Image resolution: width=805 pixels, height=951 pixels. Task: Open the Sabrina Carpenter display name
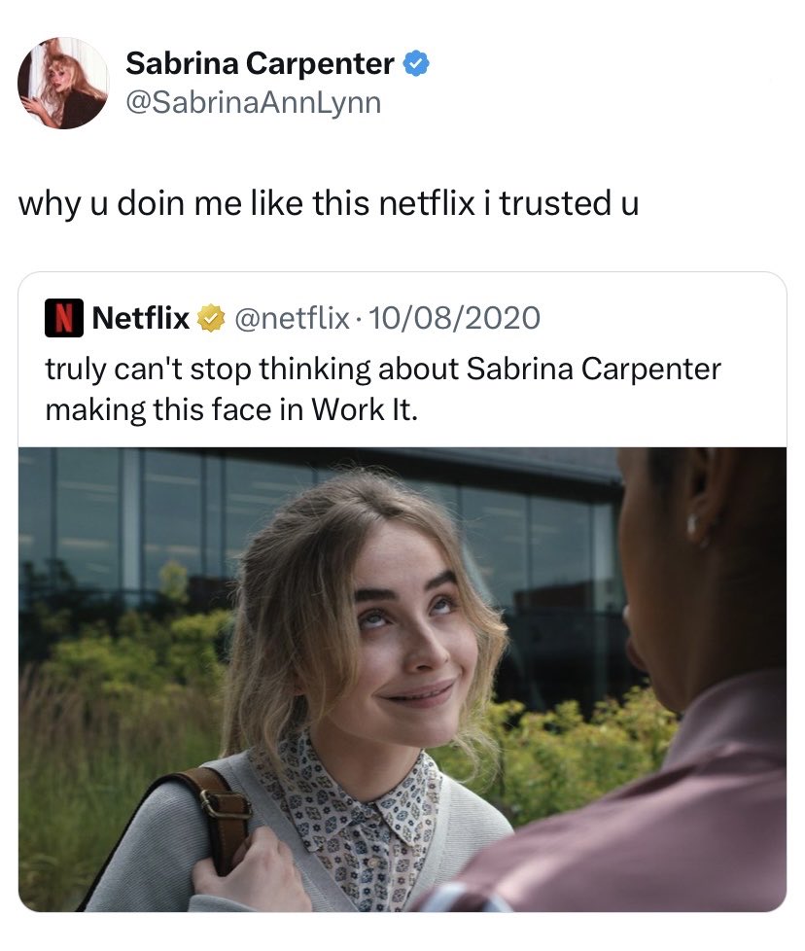pyautogui.click(x=260, y=64)
